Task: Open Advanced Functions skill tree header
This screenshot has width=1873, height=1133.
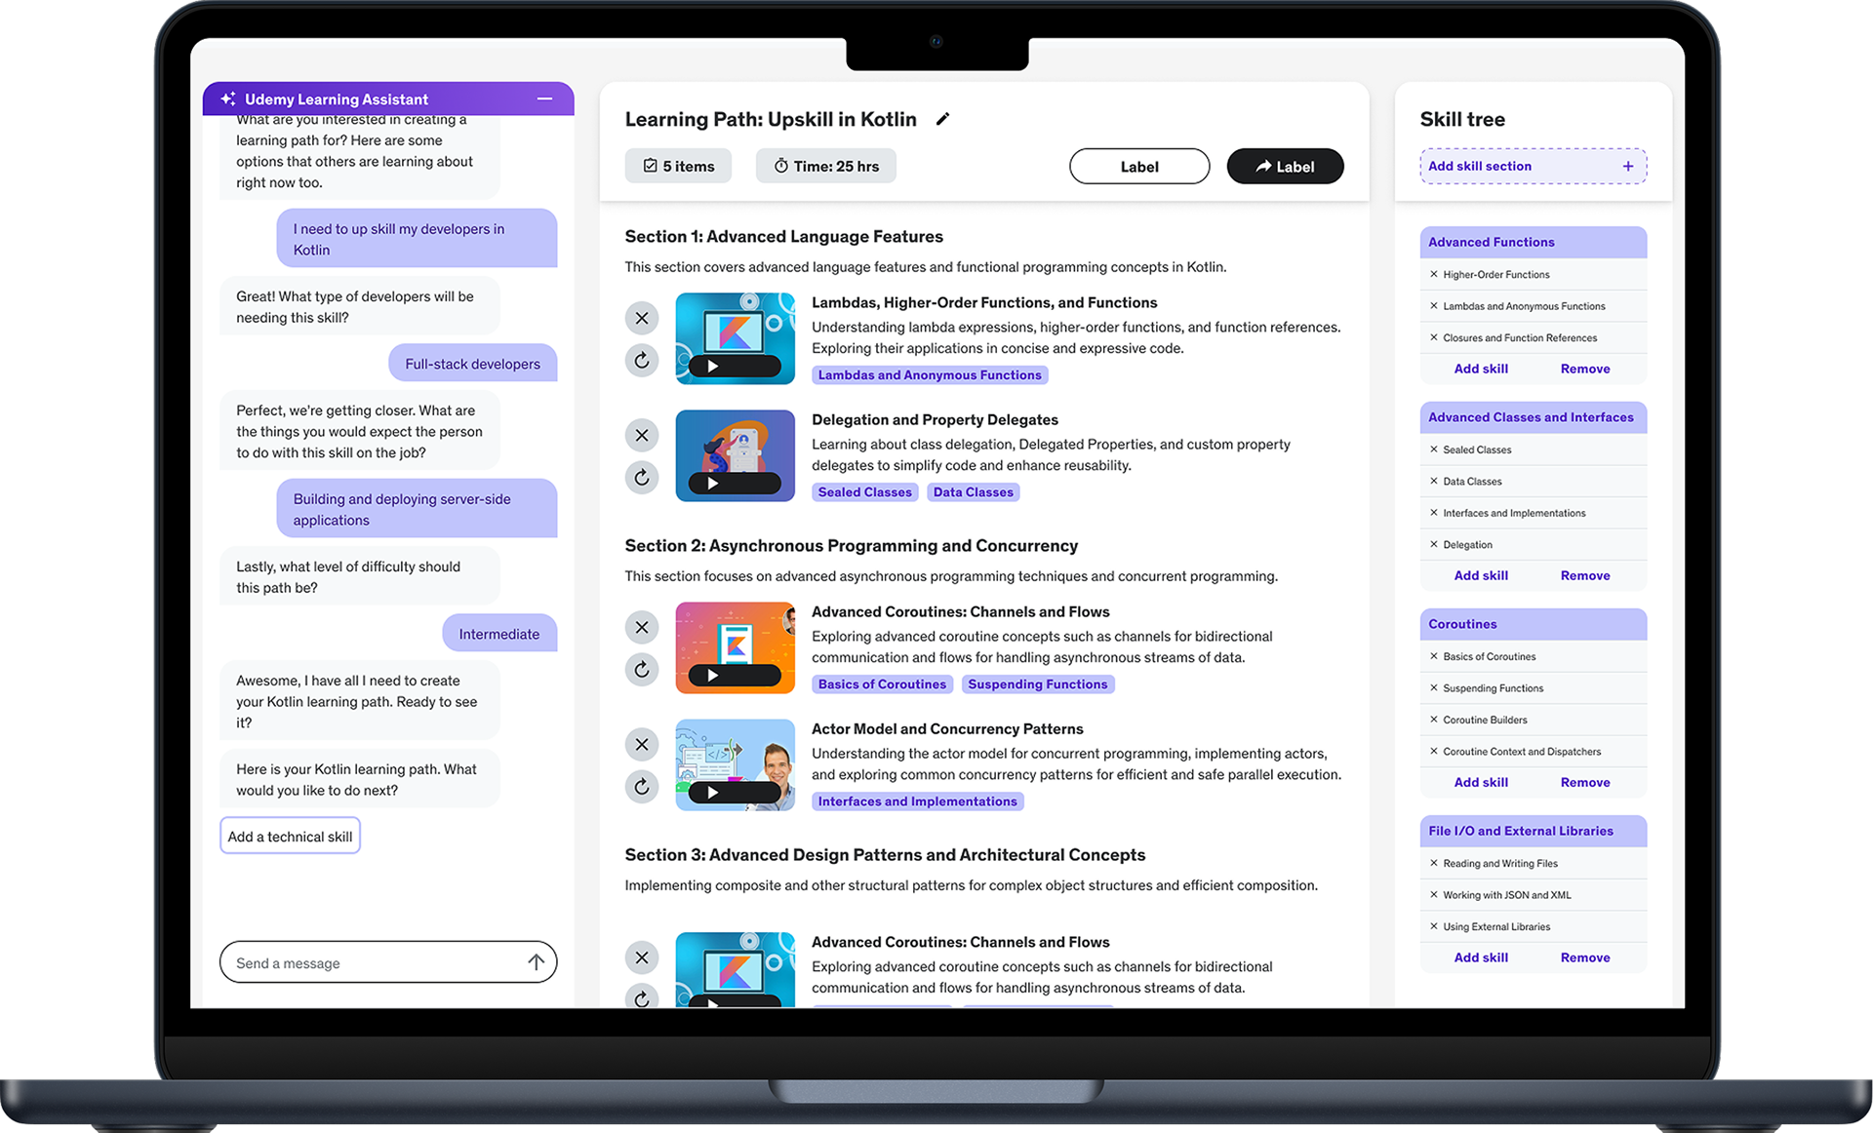Action: point(1533,242)
